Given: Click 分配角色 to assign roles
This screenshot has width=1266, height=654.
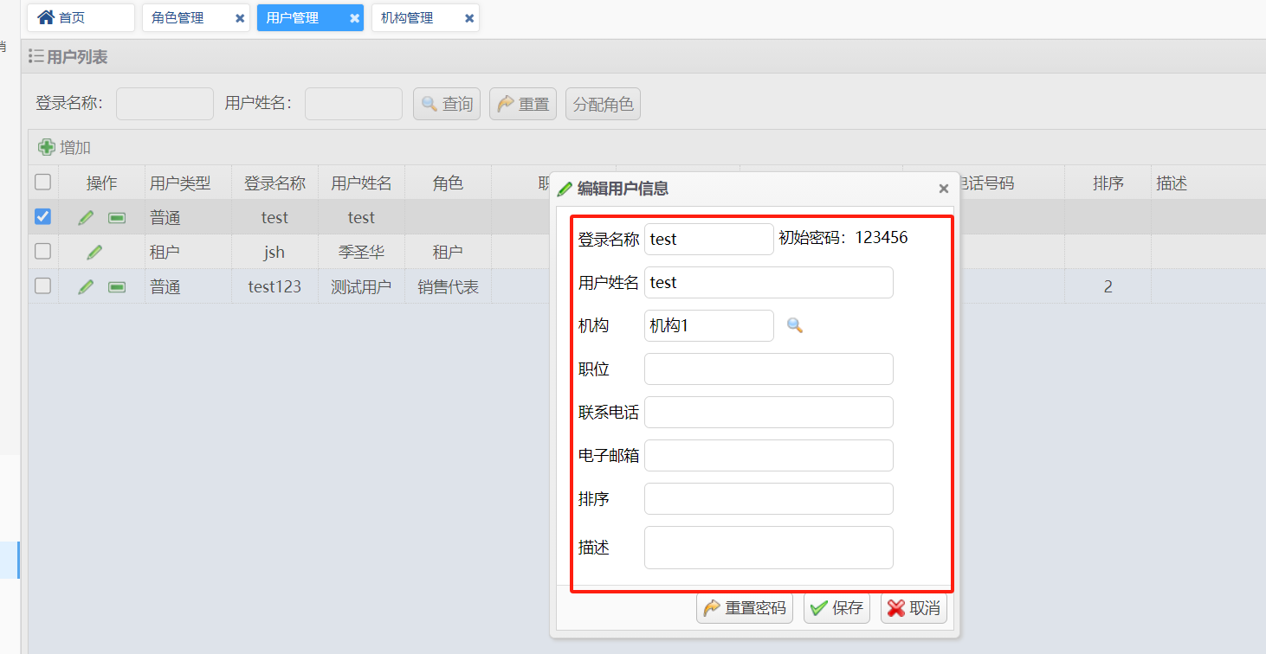Looking at the screenshot, I should click(603, 103).
